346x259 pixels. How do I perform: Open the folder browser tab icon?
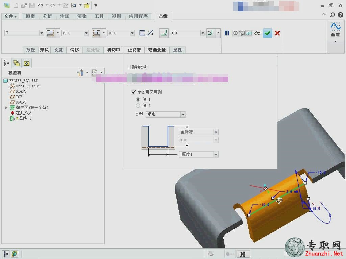[x=17, y=63]
